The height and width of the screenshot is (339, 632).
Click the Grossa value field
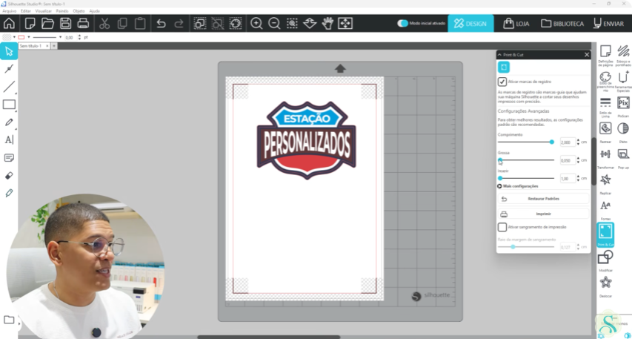pyautogui.click(x=568, y=161)
